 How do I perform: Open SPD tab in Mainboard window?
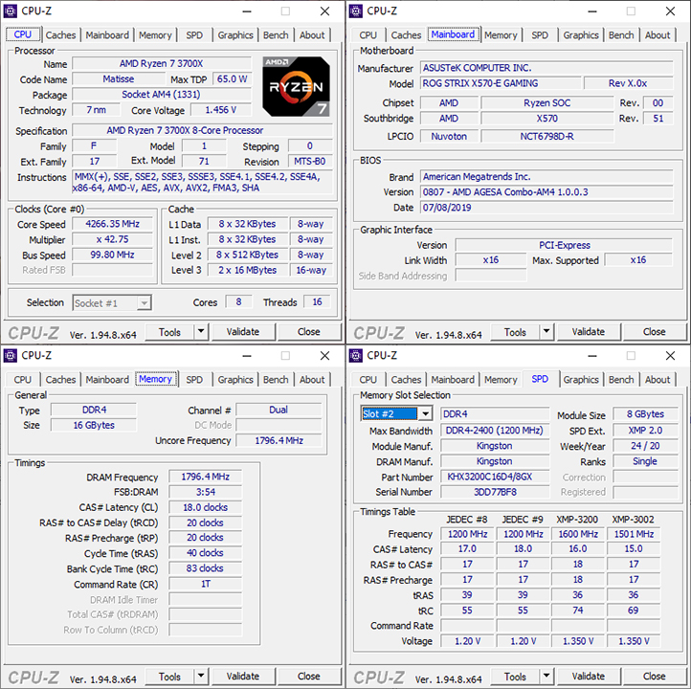pyautogui.click(x=540, y=34)
